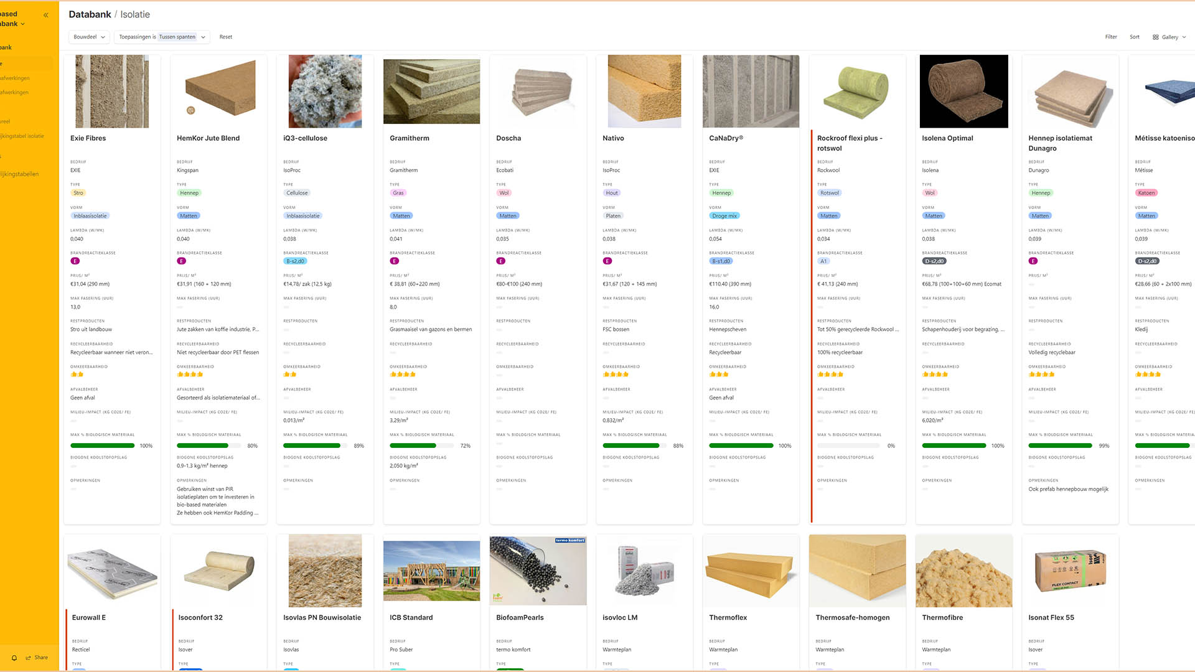The height and width of the screenshot is (672, 1195).
Task: Expand the workspace name dropdown in sidebar
Action: pyautogui.click(x=23, y=24)
